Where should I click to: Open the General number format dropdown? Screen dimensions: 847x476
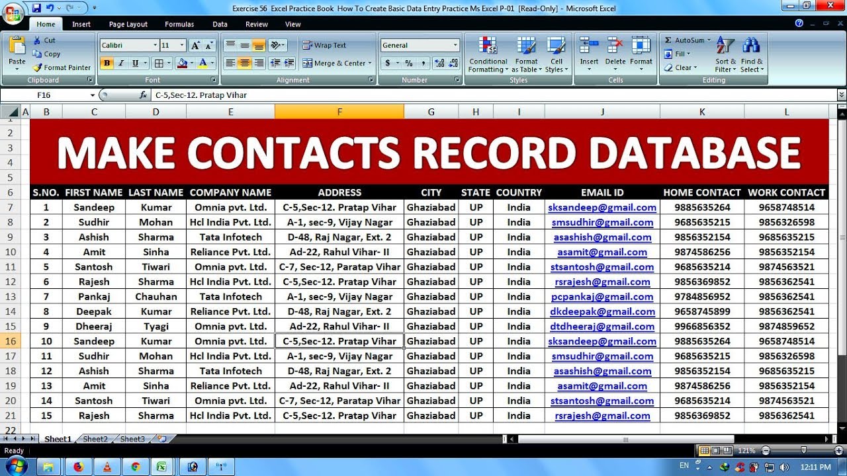[455, 46]
